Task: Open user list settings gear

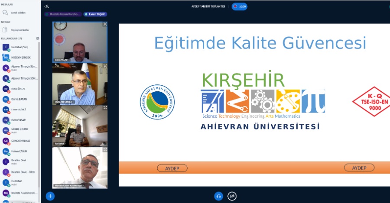Action: (x=38, y=39)
